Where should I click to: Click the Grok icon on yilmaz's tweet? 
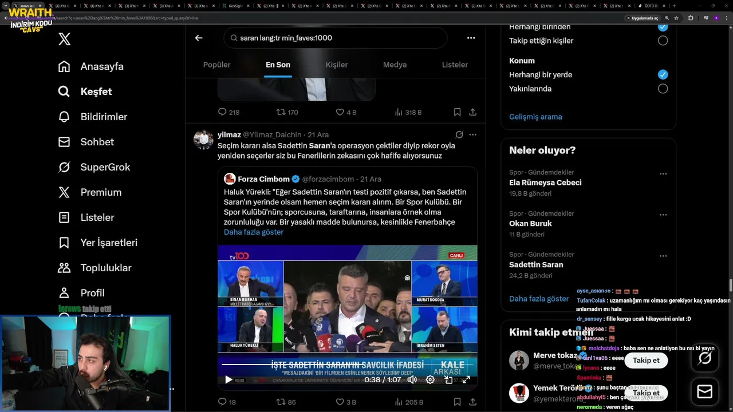click(x=459, y=134)
